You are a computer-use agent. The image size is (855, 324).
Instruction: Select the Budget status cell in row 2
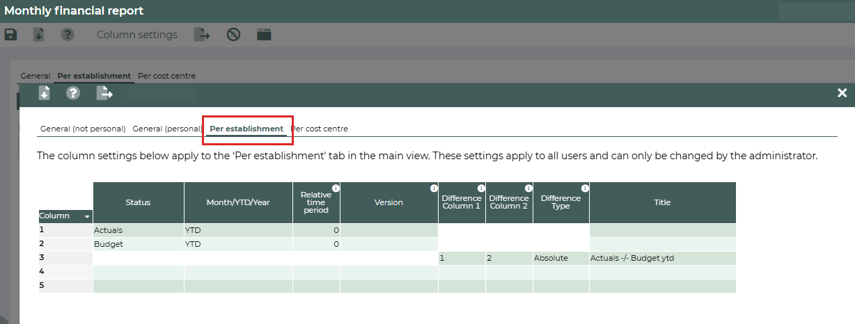[x=138, y=244]
